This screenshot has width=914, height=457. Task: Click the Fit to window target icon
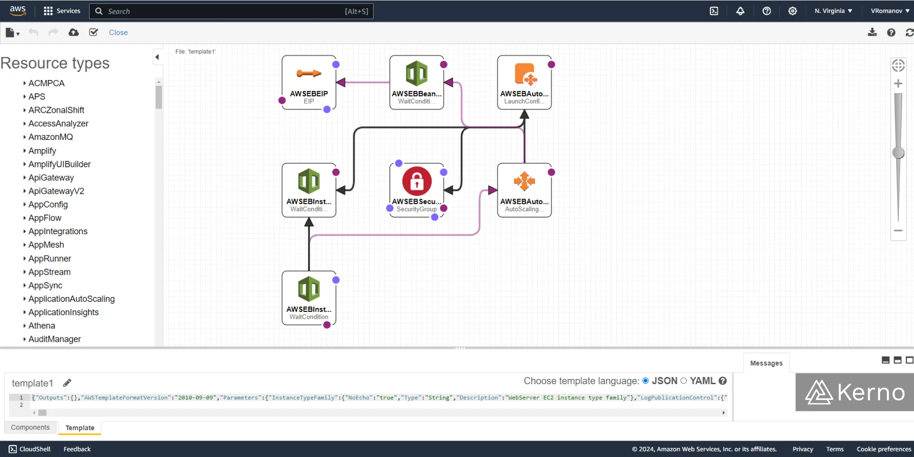898,65
